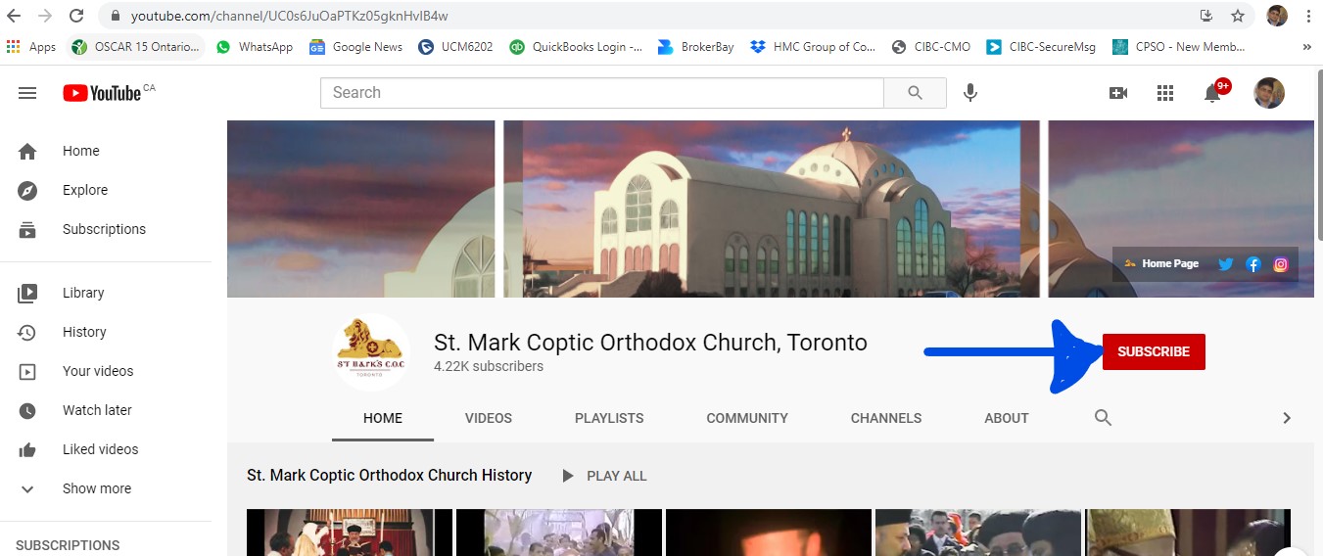Open Library in sidebar
Screen dimensions: 1323x556
pyautogui.click(x=106, y=293)
